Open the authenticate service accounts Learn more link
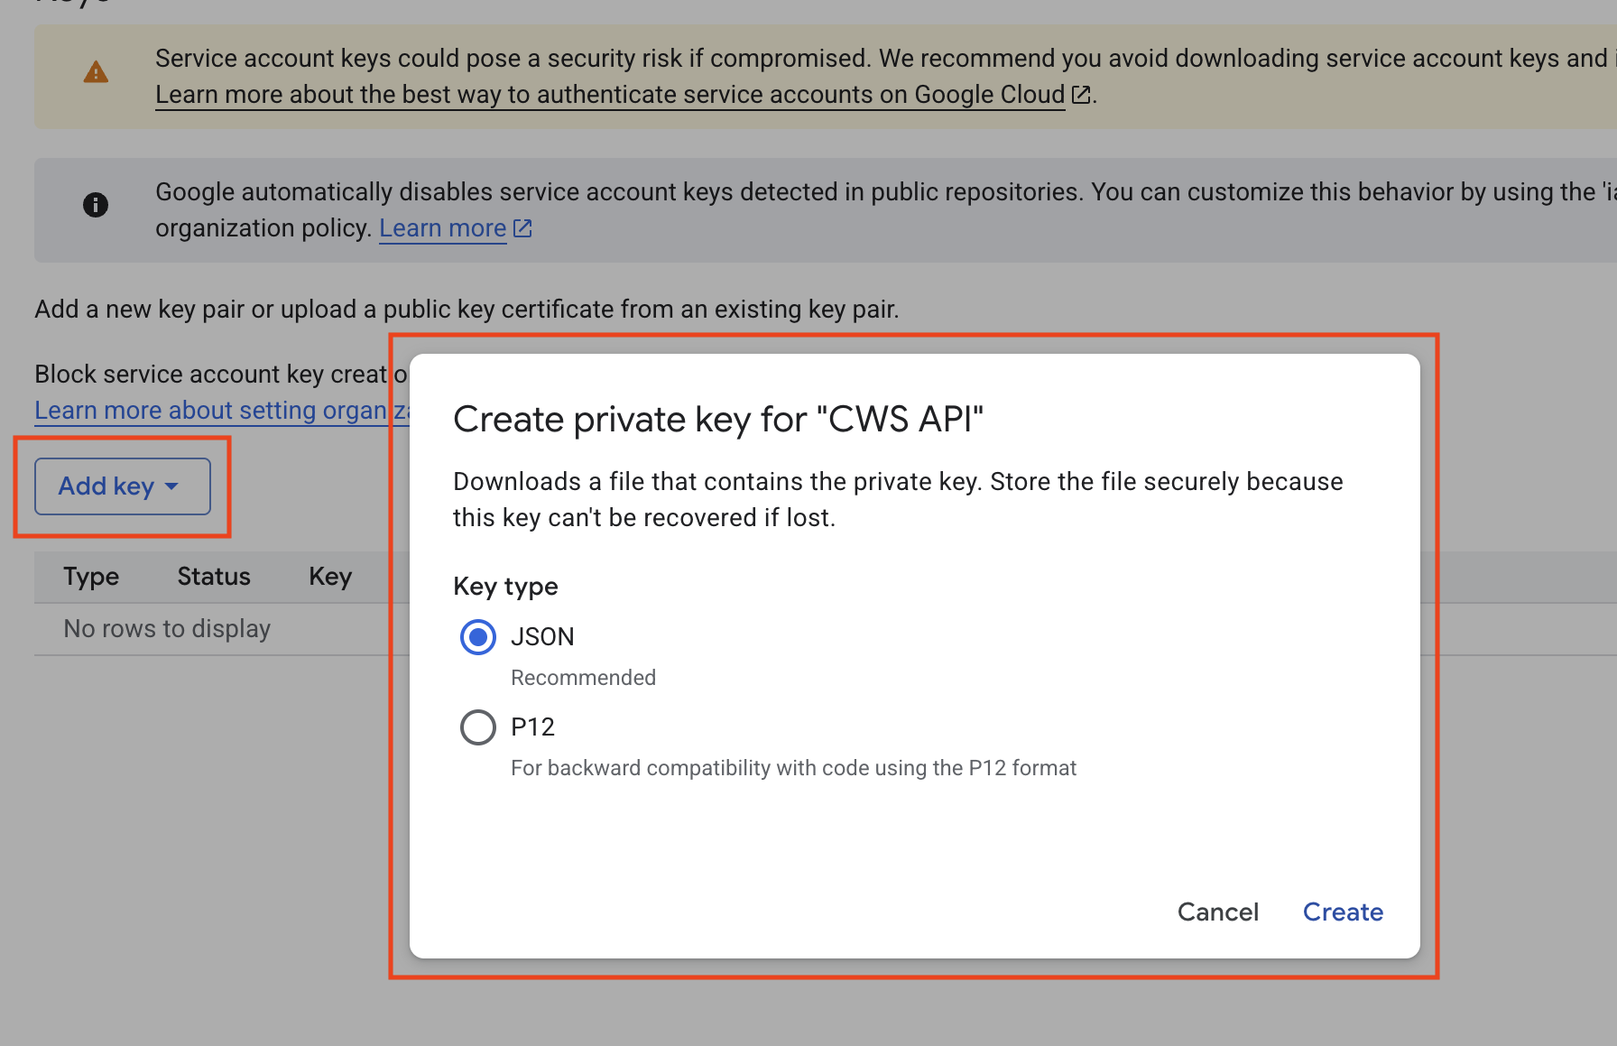The width and height of the screenshot is (1617, 1046). [609, 94]
